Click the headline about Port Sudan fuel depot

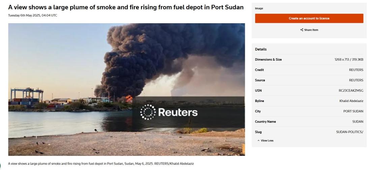point(126,7)
